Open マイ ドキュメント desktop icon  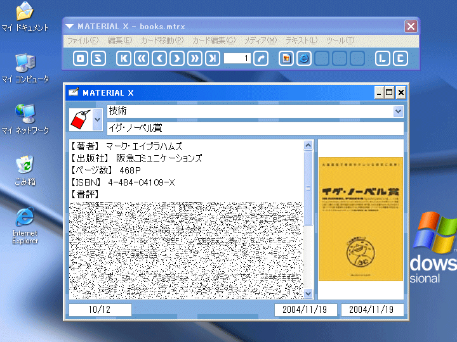[x=25, y=16]
